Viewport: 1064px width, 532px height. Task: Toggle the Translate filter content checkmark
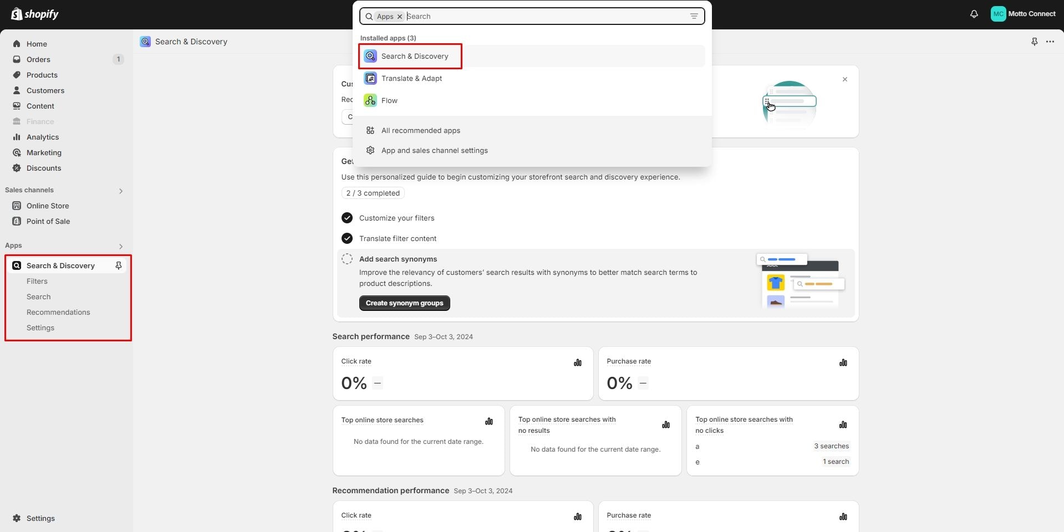(x=347, y=238)
